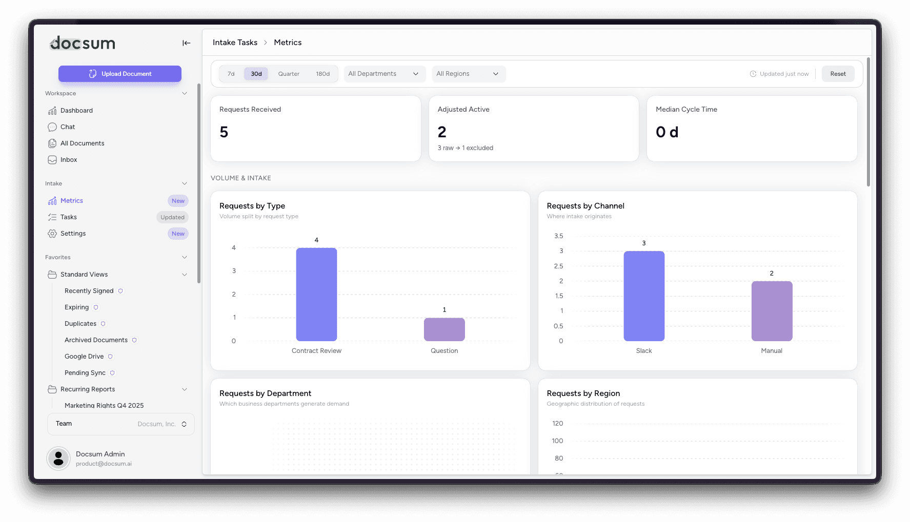Click the All Documents file icon

(52, 143)
